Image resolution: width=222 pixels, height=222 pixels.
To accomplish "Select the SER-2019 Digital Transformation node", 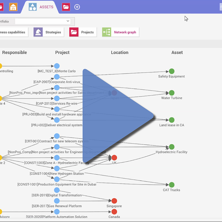I will point(57,190).
